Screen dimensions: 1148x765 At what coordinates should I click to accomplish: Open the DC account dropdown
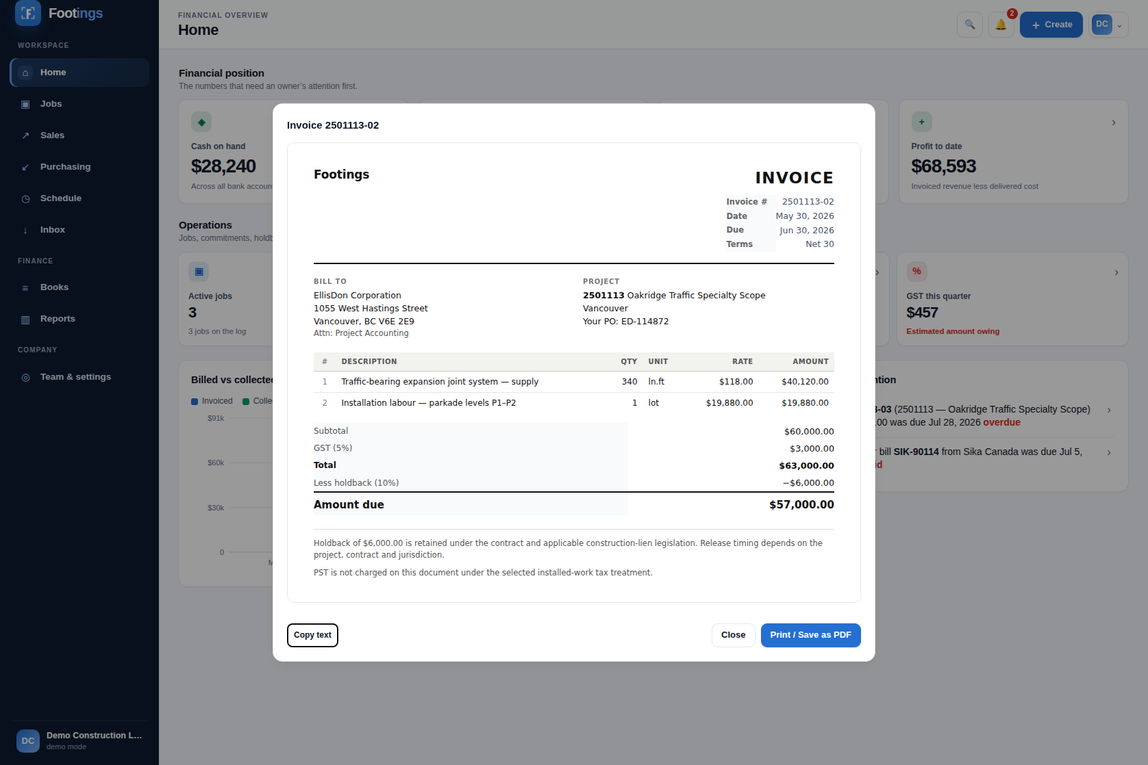(1108, 25)
